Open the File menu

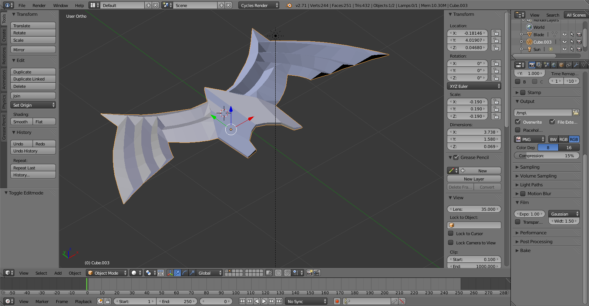[x=22, y=6]
